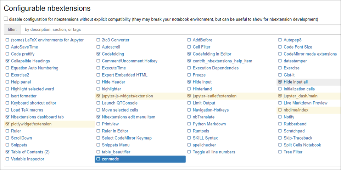This screenshot has height=170, width=341.
Task: Uncheck the Collapsible Headings checkbox
Action: [x=7, y=61]
